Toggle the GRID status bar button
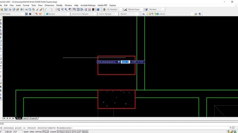The height and width of the screenshot is (133, 238). 32,132
